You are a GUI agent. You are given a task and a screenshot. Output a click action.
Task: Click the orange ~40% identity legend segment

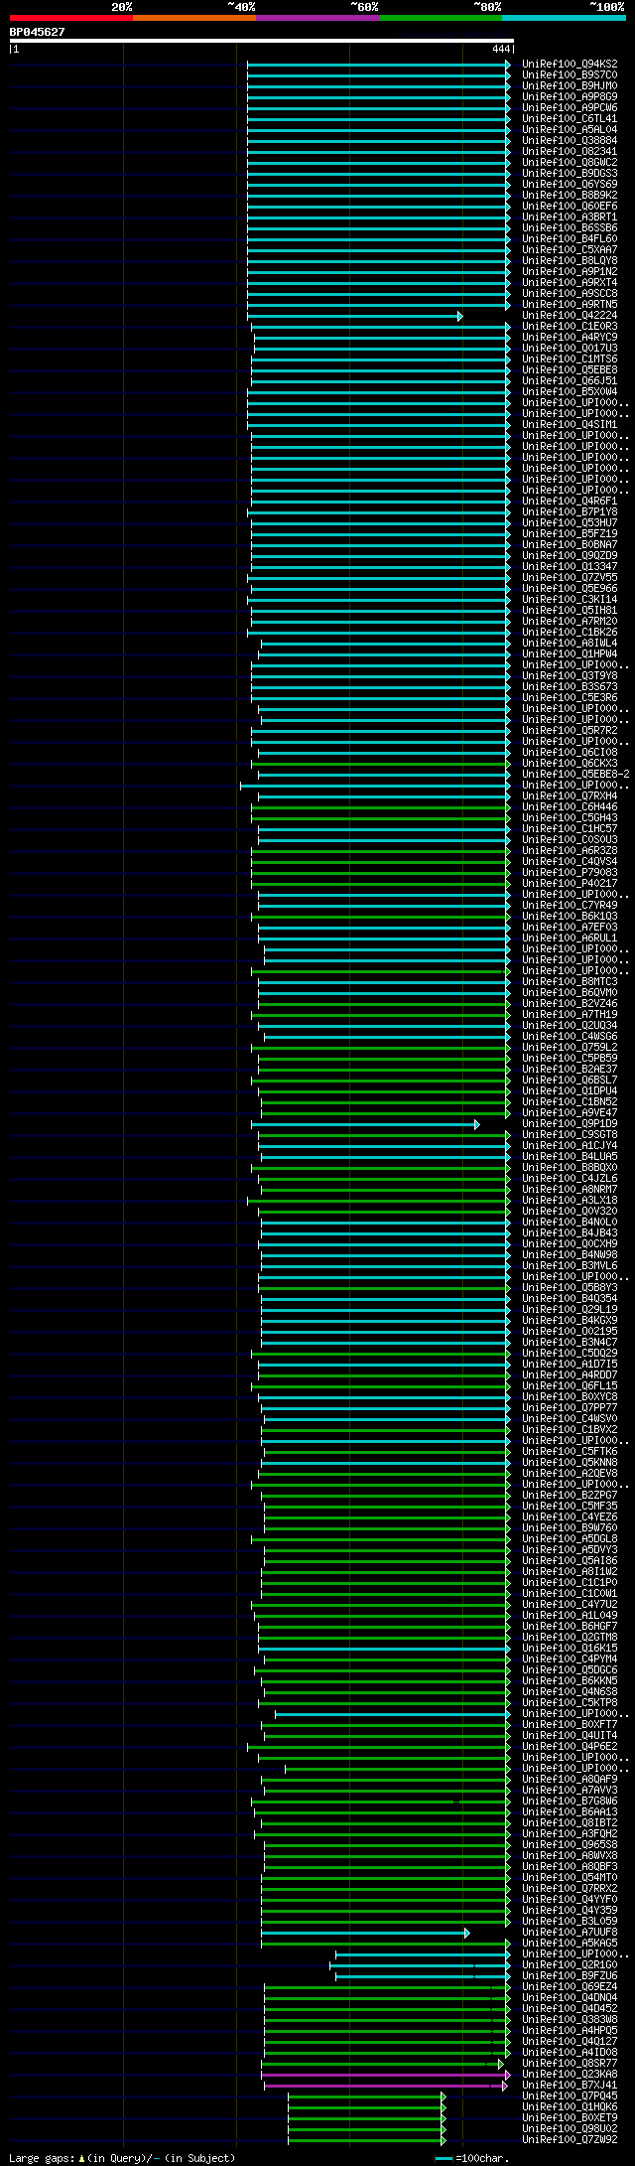point(193,18)
